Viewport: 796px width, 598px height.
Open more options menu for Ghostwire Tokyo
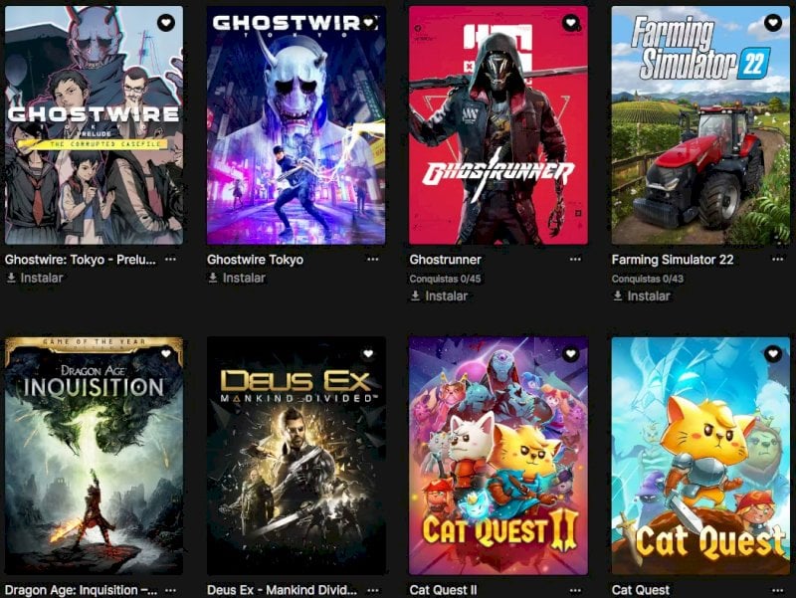pos(372,260)
